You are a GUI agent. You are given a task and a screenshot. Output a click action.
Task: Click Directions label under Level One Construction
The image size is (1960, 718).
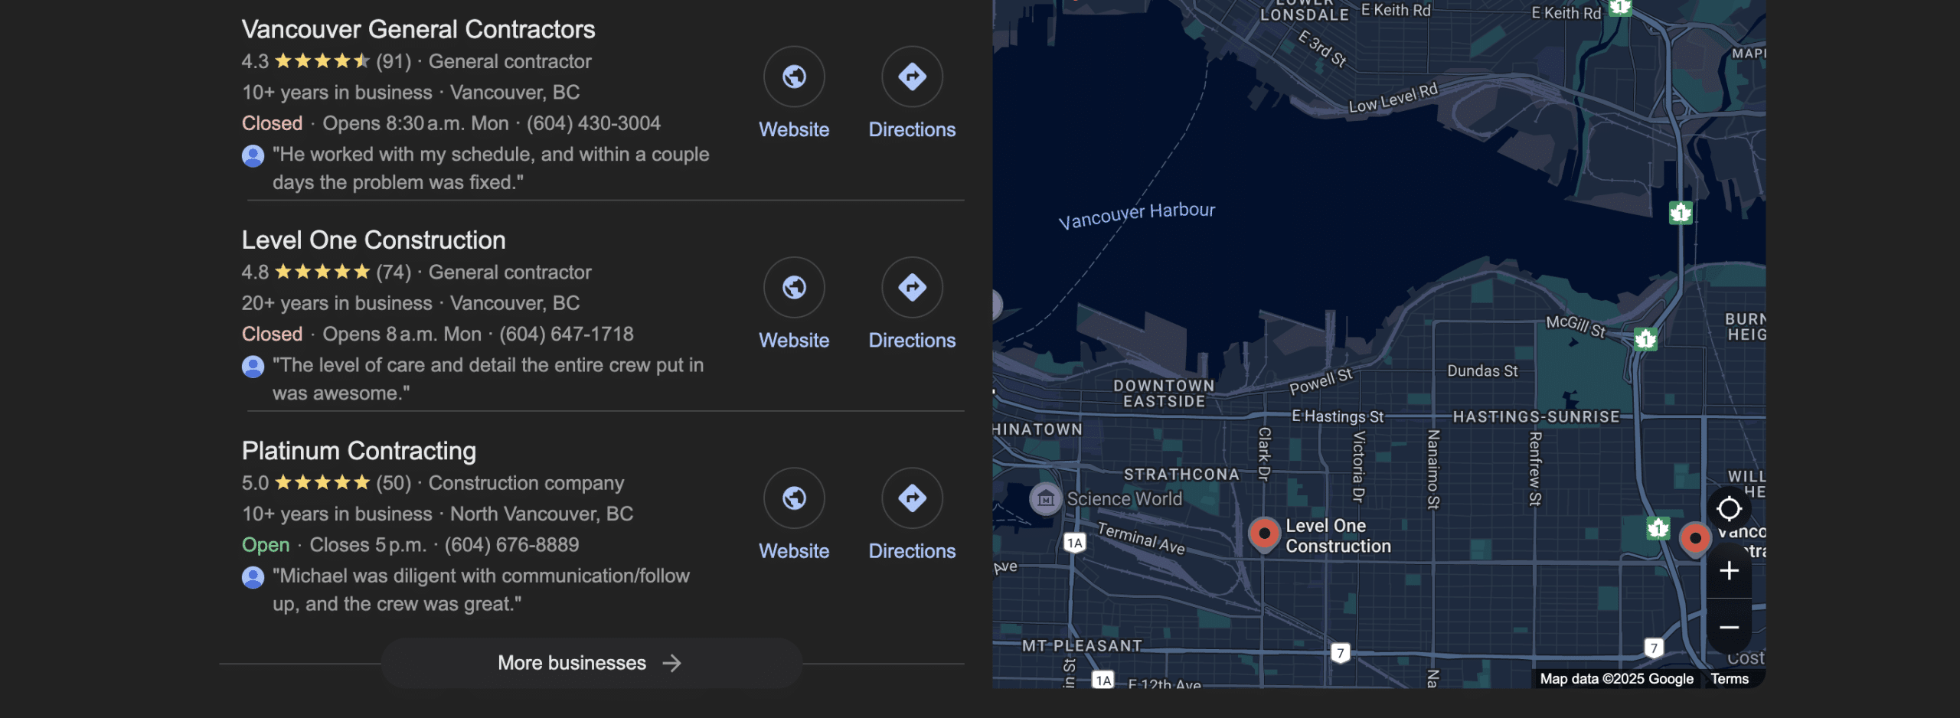[912, 340]
